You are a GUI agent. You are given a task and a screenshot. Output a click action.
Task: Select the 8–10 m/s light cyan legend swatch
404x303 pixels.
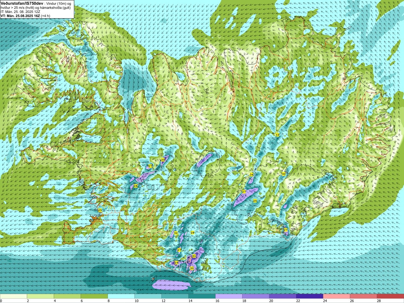[121, 296]
